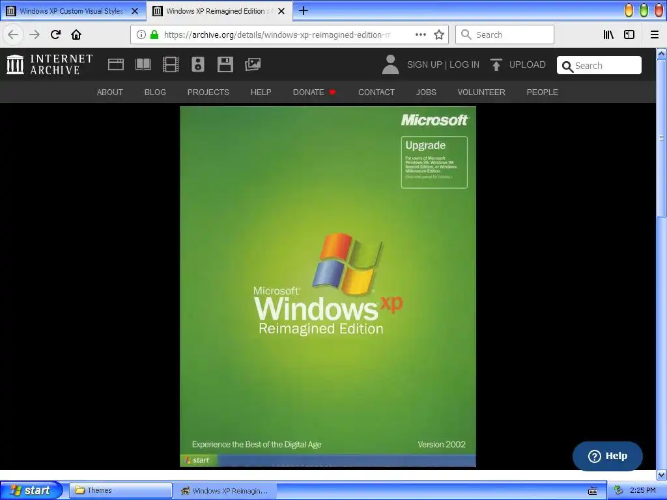Open a new browser tab
Viewport: 667px width, 500px height.
pyautogui.click(x=304, y=10)
